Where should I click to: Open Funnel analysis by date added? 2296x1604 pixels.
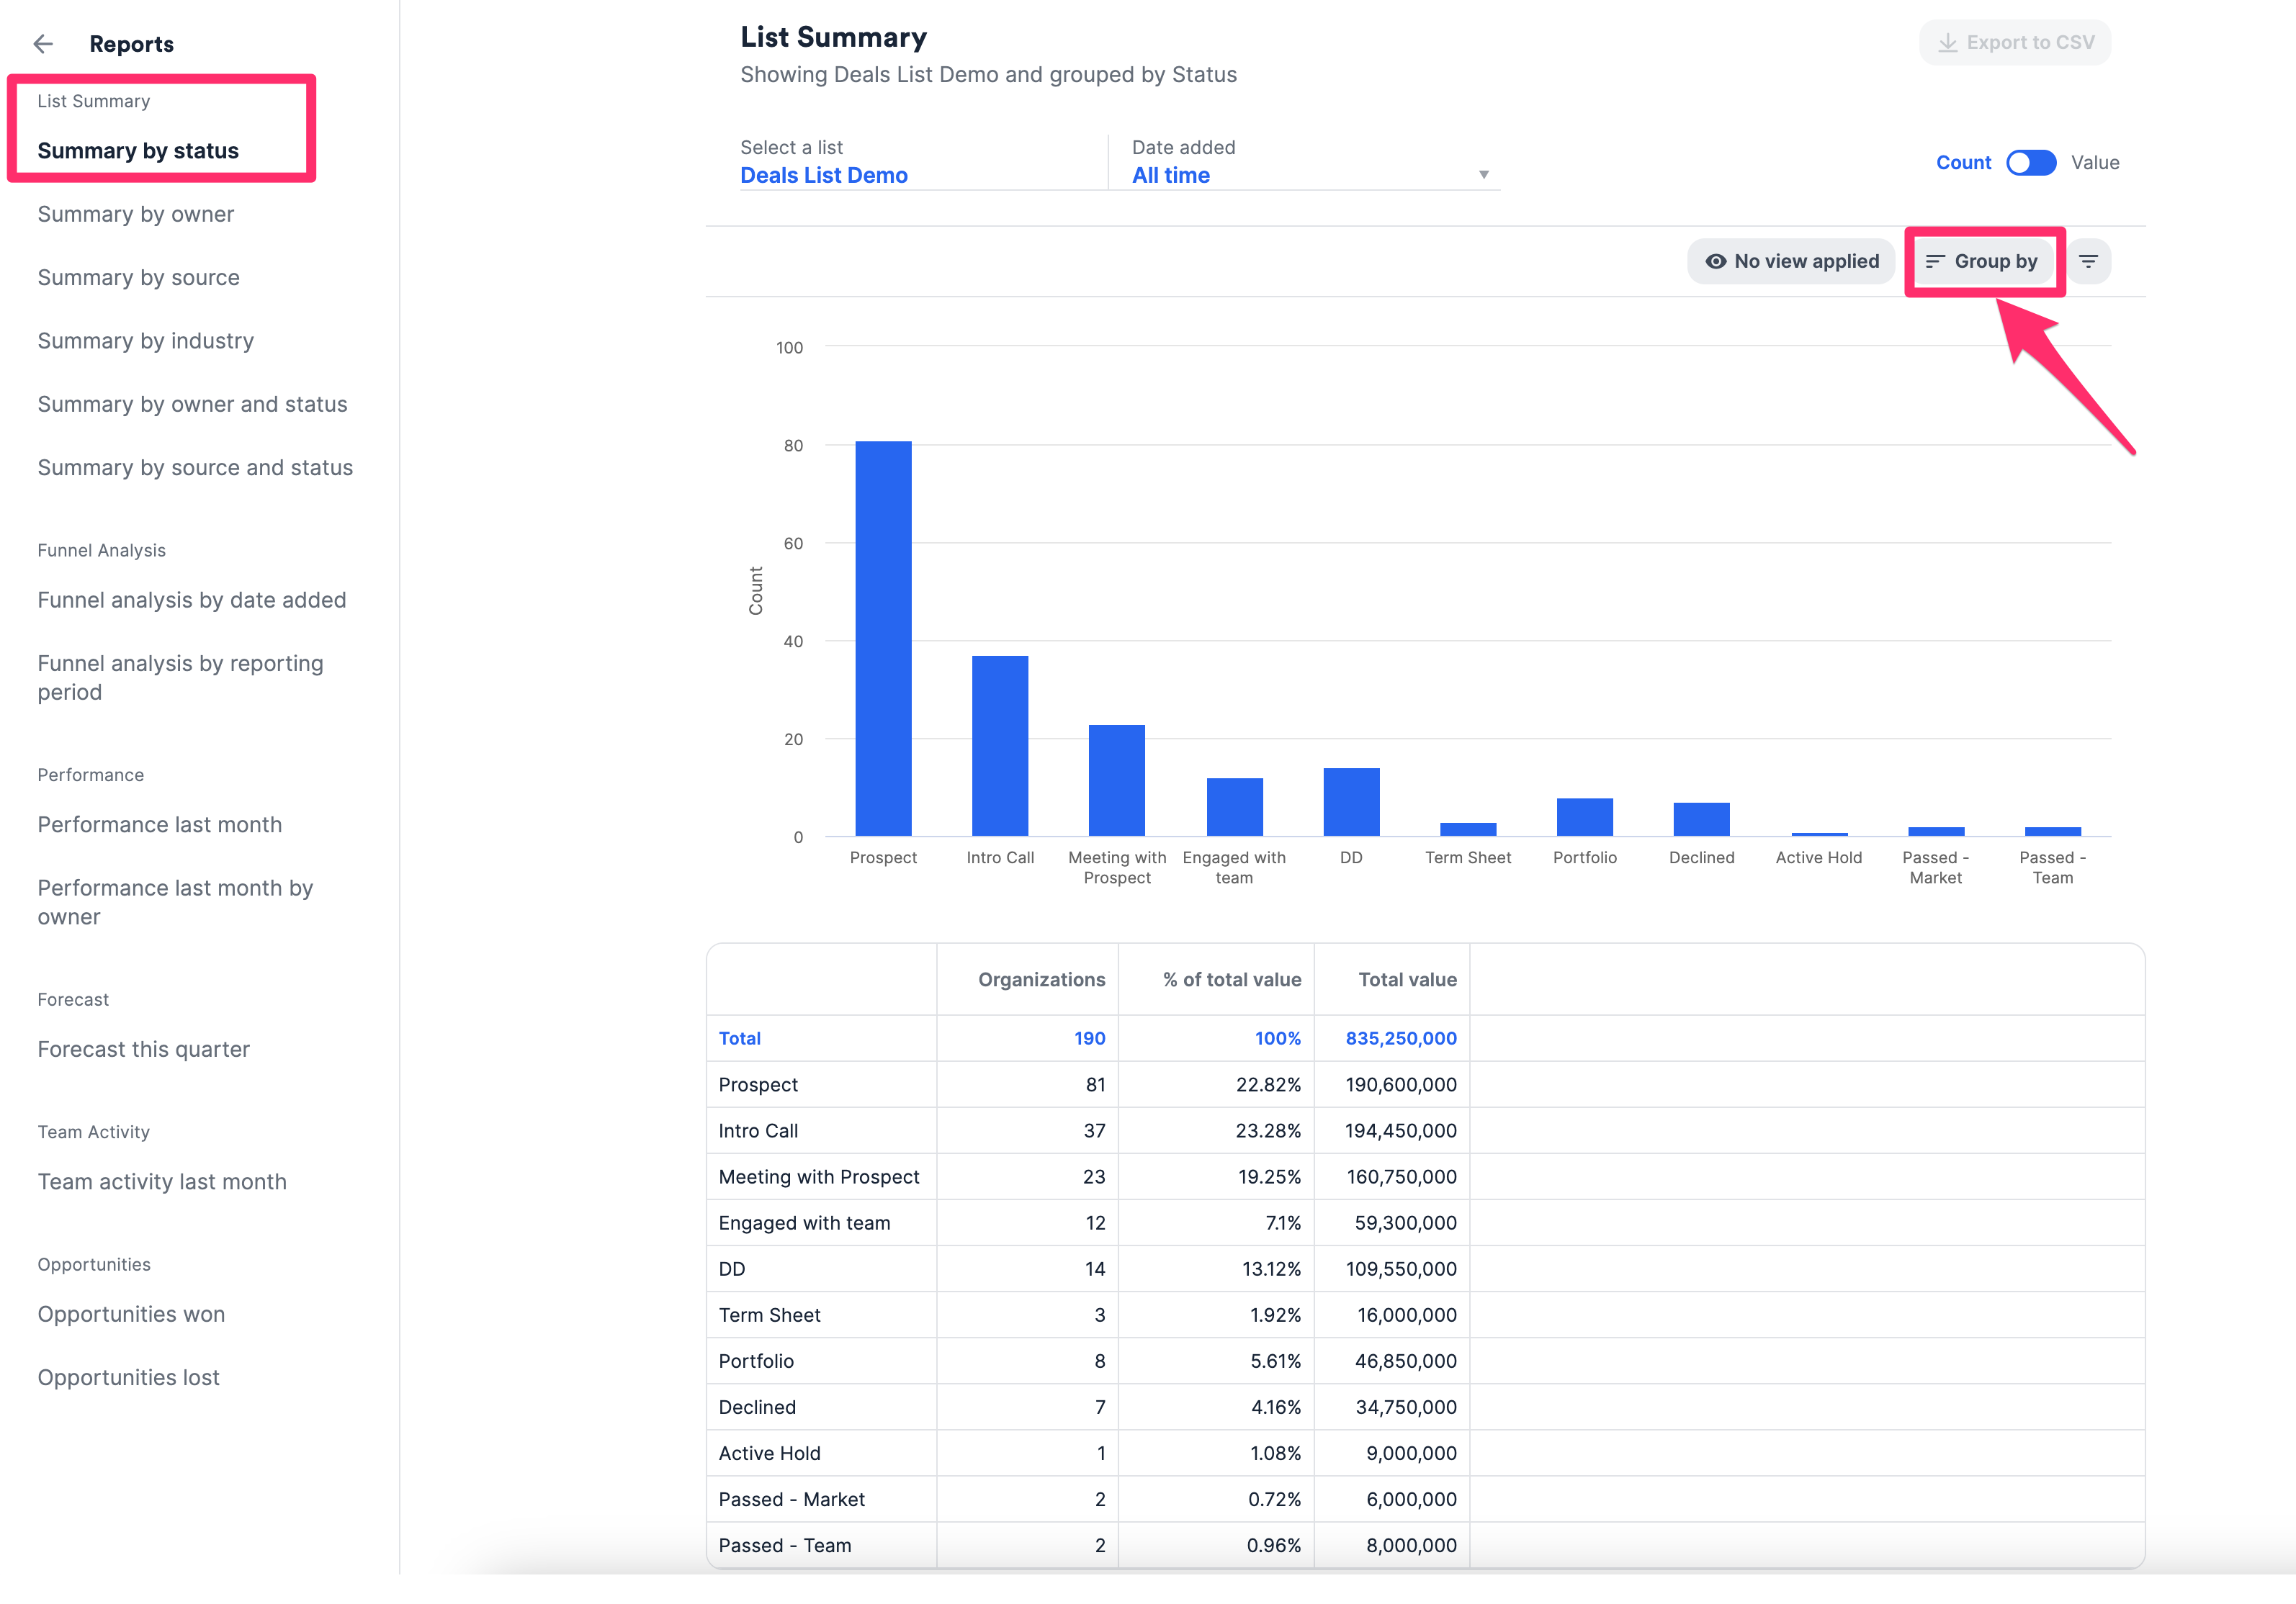[191, 600]
